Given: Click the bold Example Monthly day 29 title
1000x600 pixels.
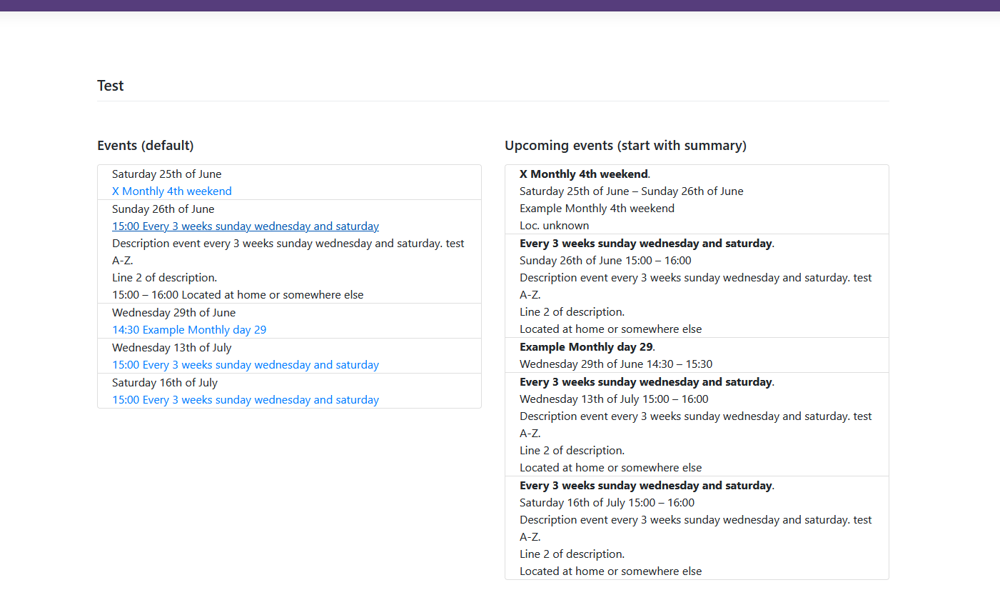Looking at the screenshot, I should click(586, 347).
